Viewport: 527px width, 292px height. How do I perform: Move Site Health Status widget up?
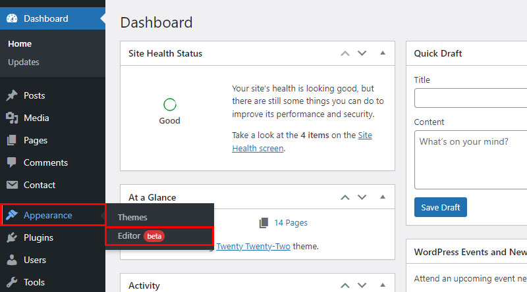coord(345,53)
